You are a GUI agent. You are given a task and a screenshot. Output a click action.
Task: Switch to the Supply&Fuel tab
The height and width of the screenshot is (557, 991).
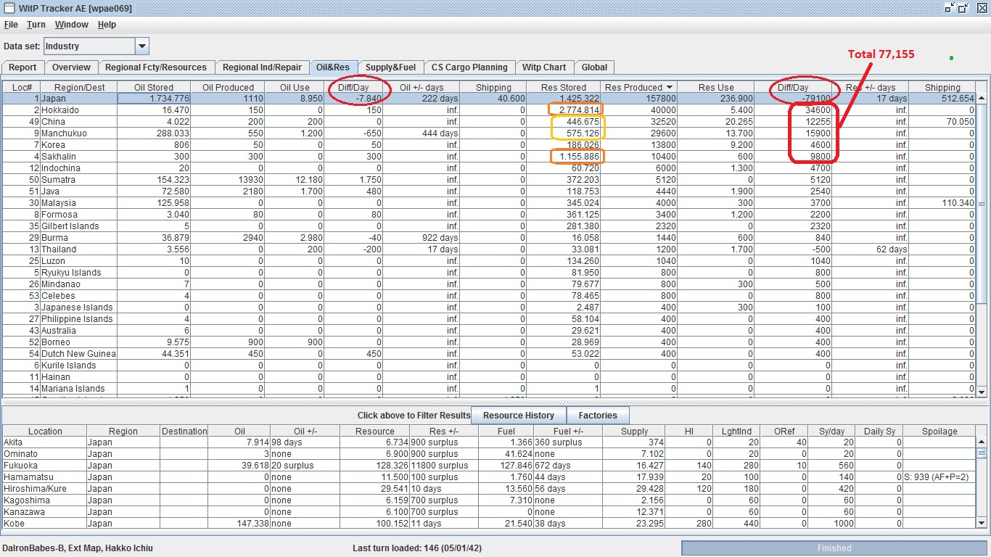390,67
